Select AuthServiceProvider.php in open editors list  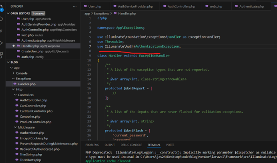coord(43,24)
